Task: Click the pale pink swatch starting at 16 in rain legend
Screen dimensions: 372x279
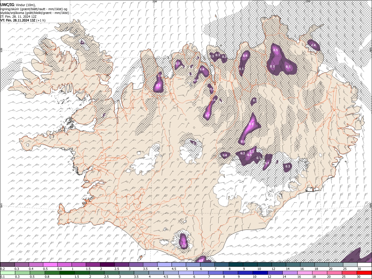Action: coord(305,273)
